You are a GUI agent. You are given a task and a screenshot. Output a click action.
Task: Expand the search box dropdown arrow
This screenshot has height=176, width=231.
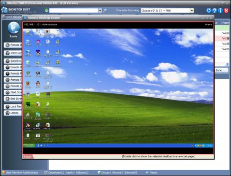[x=100, y=11]
